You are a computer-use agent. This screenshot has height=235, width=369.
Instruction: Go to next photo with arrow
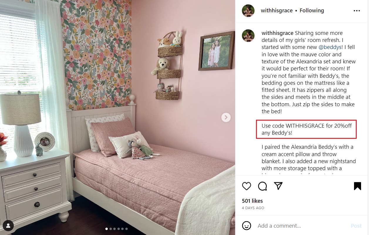click(226, 118)
